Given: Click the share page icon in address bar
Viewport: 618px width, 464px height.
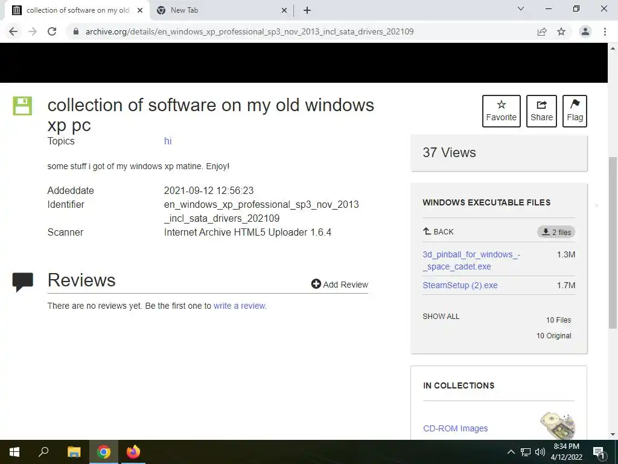Looking at the screenshot, I should [542, 31].
